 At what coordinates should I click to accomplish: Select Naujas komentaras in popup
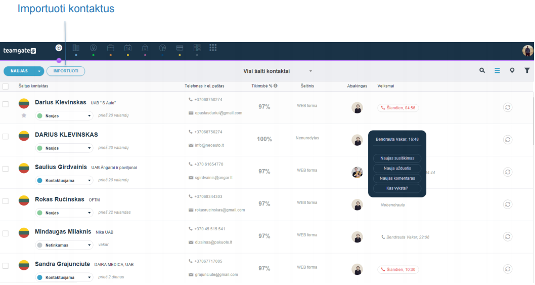[x=397, y=178]
